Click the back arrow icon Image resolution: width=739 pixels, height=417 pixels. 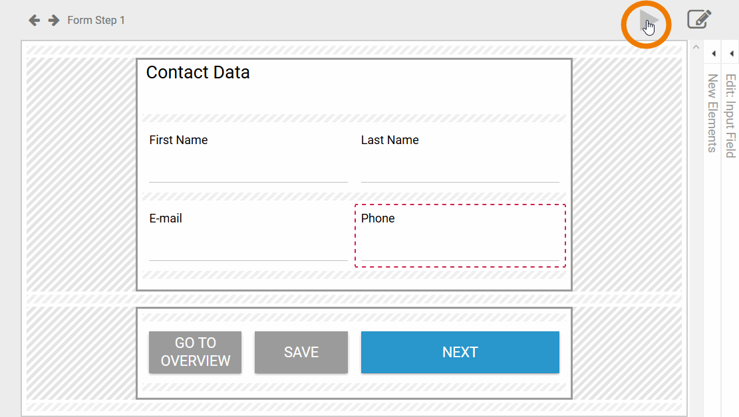tap(34, 21)
